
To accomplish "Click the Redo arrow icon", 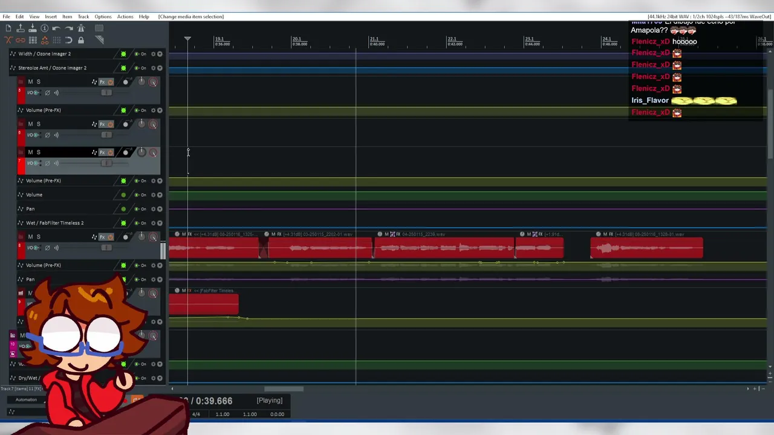I will pyautogui.click(x=68, y=28).
